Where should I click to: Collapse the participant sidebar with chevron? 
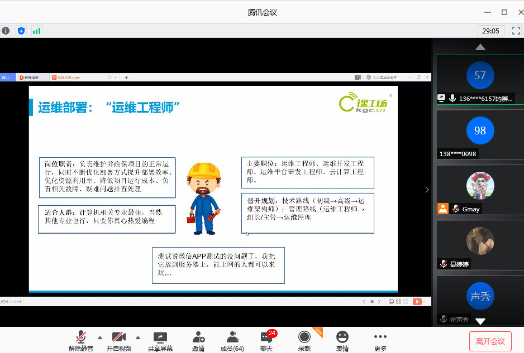click(x=427, y=190)
